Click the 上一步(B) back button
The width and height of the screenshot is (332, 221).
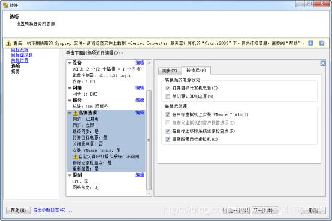[x=236, y=210]
